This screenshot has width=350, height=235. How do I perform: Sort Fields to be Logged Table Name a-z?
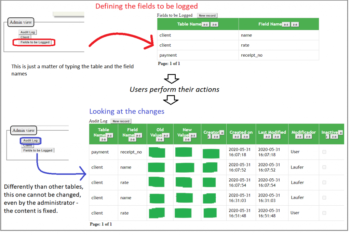205,25
